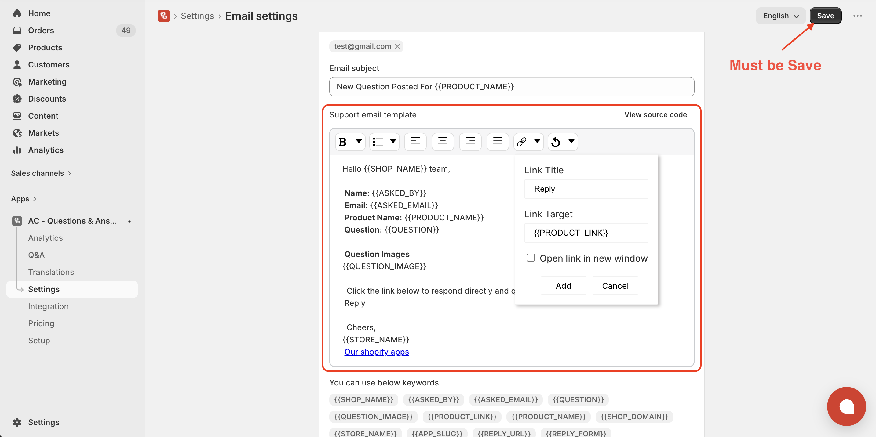Center align text in editor

coord(442,142)
